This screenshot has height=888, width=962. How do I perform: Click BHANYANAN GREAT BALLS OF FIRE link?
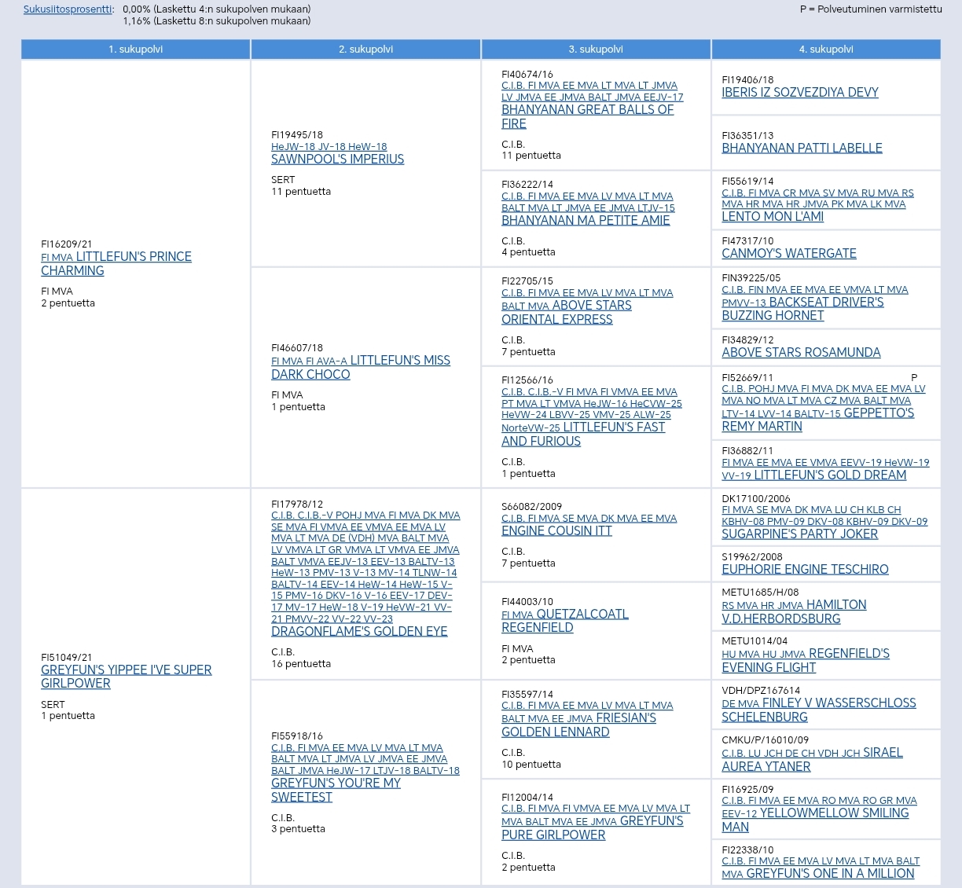[x=587, y=110]
